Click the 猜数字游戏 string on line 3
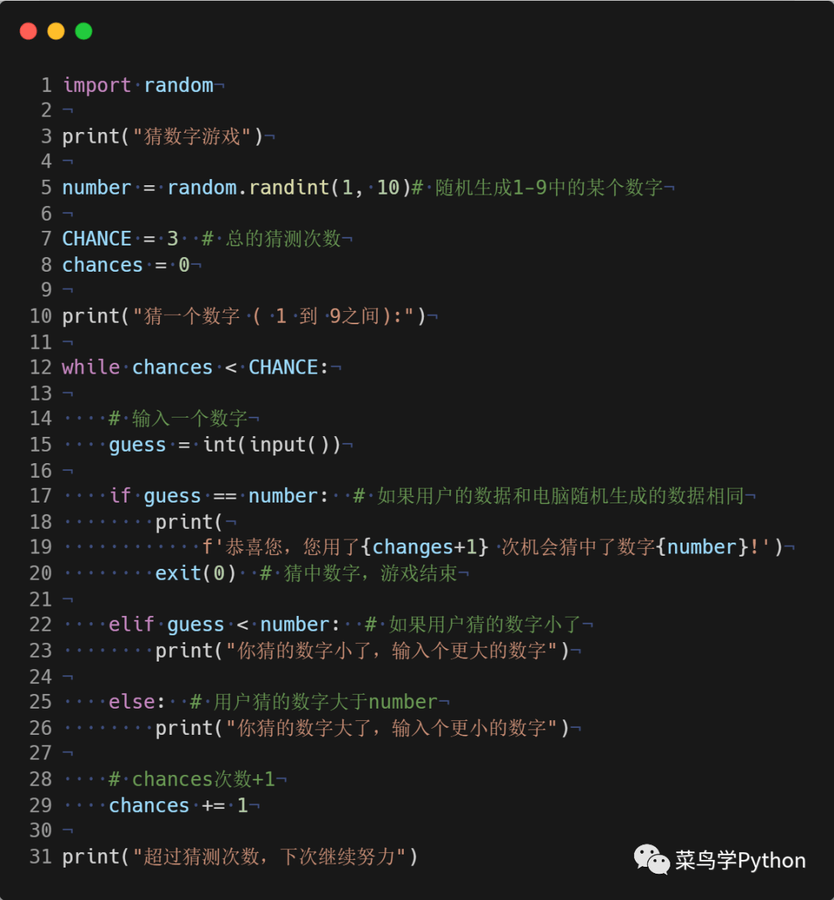Screen dimensions: 834x900 (x=192, y=137)
